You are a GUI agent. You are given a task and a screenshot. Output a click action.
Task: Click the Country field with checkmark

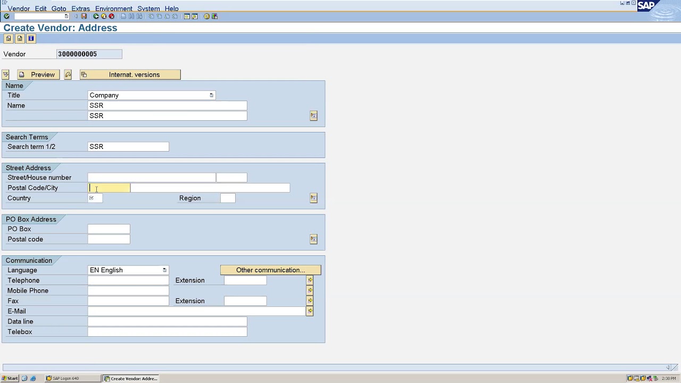click(x=95, y=198)
